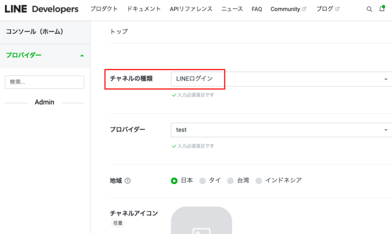Viewport: 392px width, 234px height.
Task: Collapse the プロバイダー sidebar section
Action: (45, 55)
